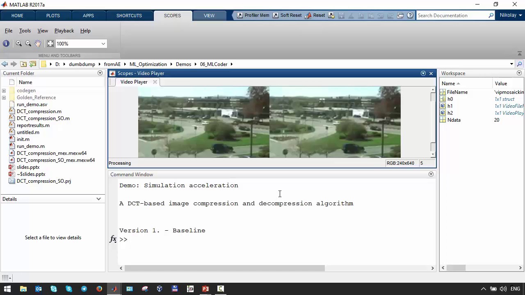Viewport: 525px width, 295px height.
Task: Switch to the APPS tab
Action: (x=88, y=16)
